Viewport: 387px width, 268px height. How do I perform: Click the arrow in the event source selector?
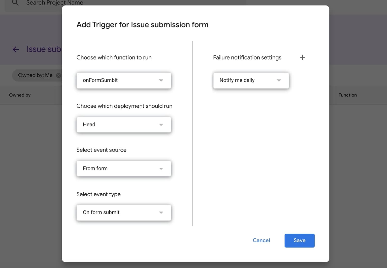coord(161,169)
